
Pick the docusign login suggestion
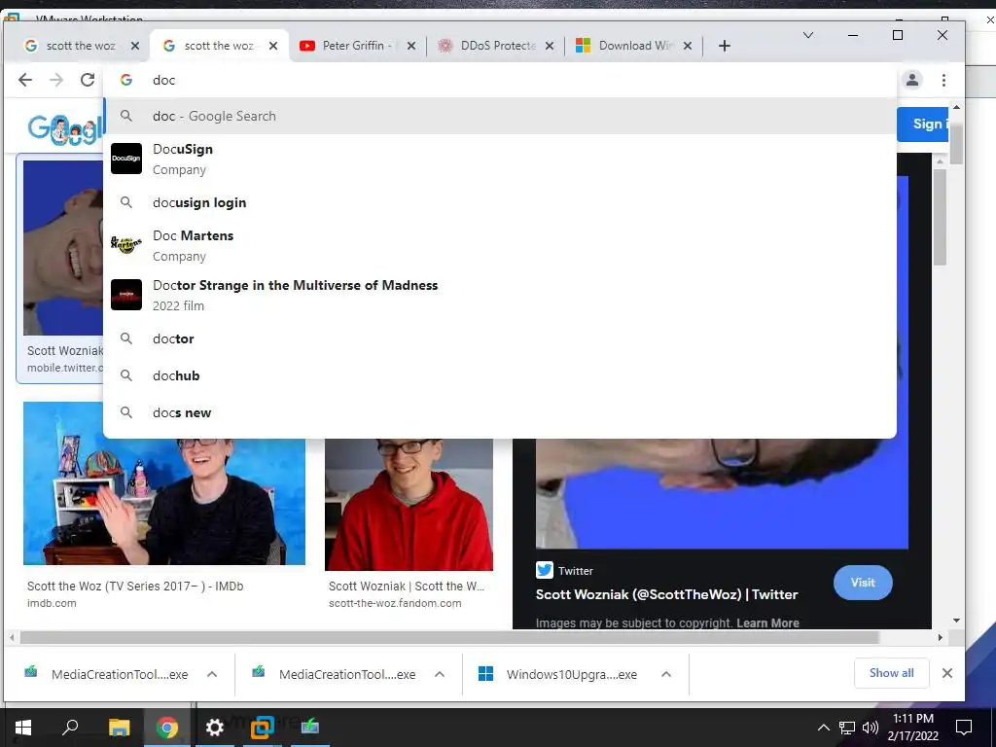point(500,202)
